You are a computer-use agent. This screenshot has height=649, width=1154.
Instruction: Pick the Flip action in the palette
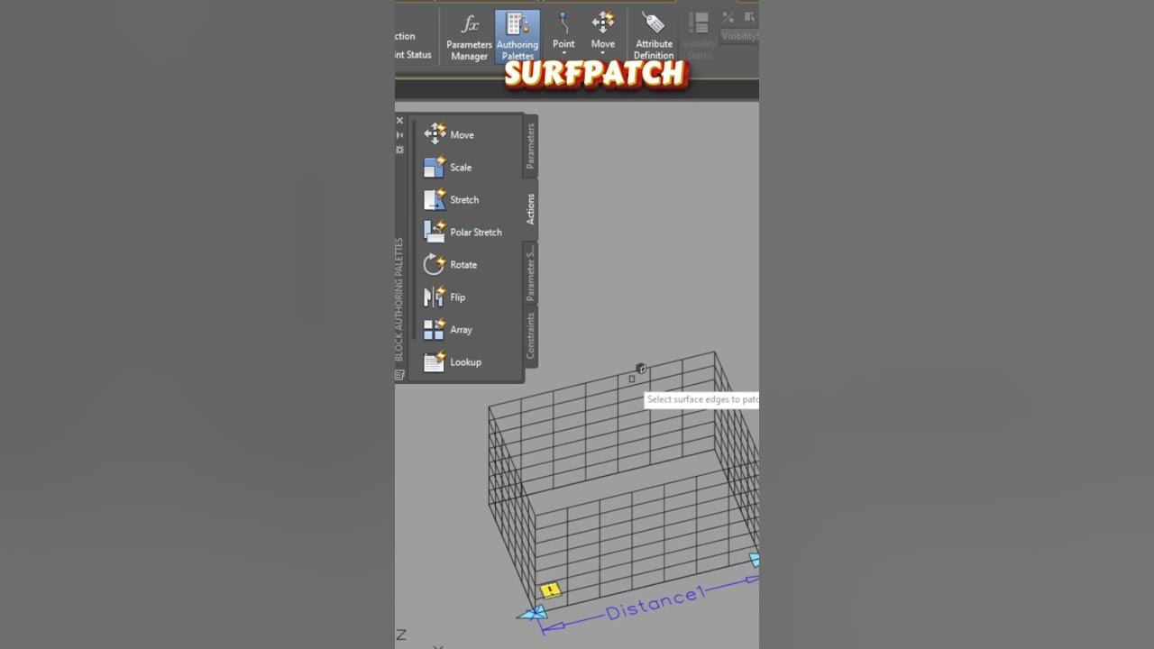pos(446,297)
